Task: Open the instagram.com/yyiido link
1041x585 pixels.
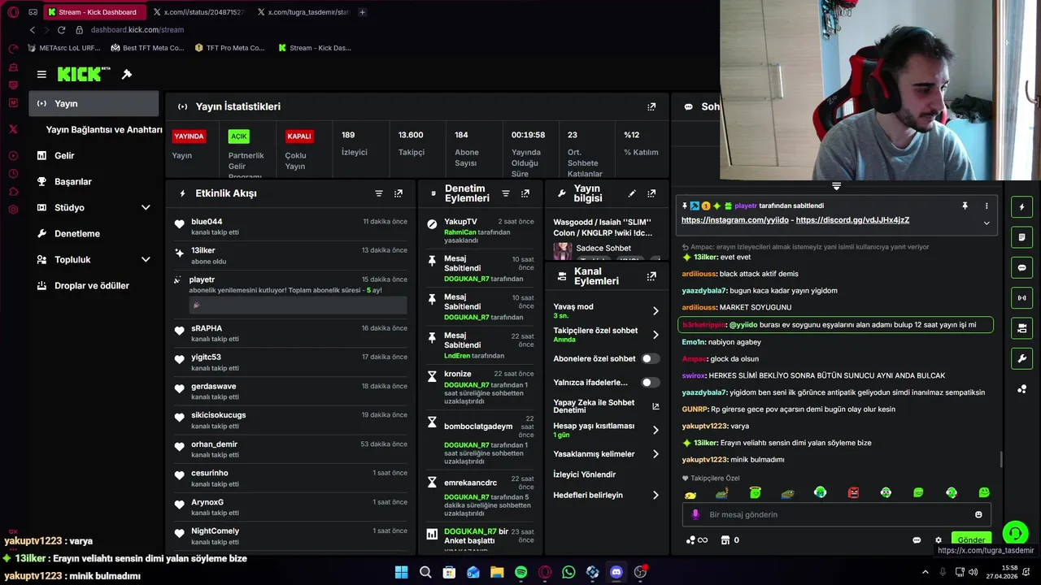Action: [x=734, y=220]
